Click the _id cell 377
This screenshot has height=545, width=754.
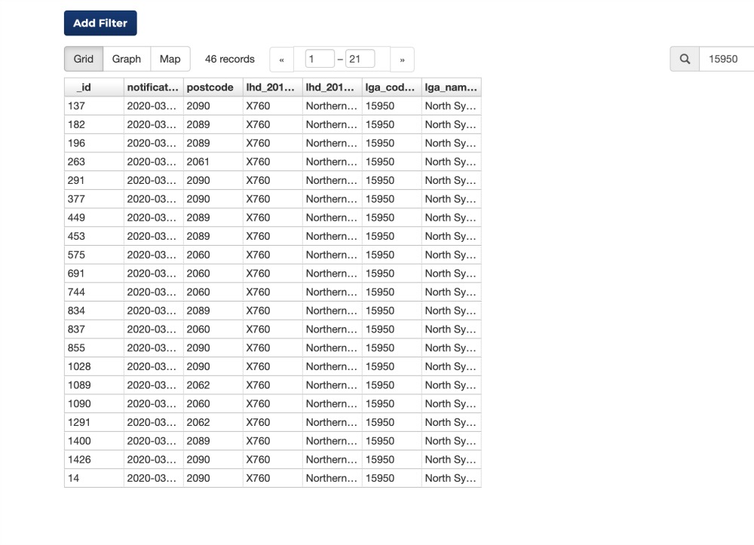click(93, 199)
